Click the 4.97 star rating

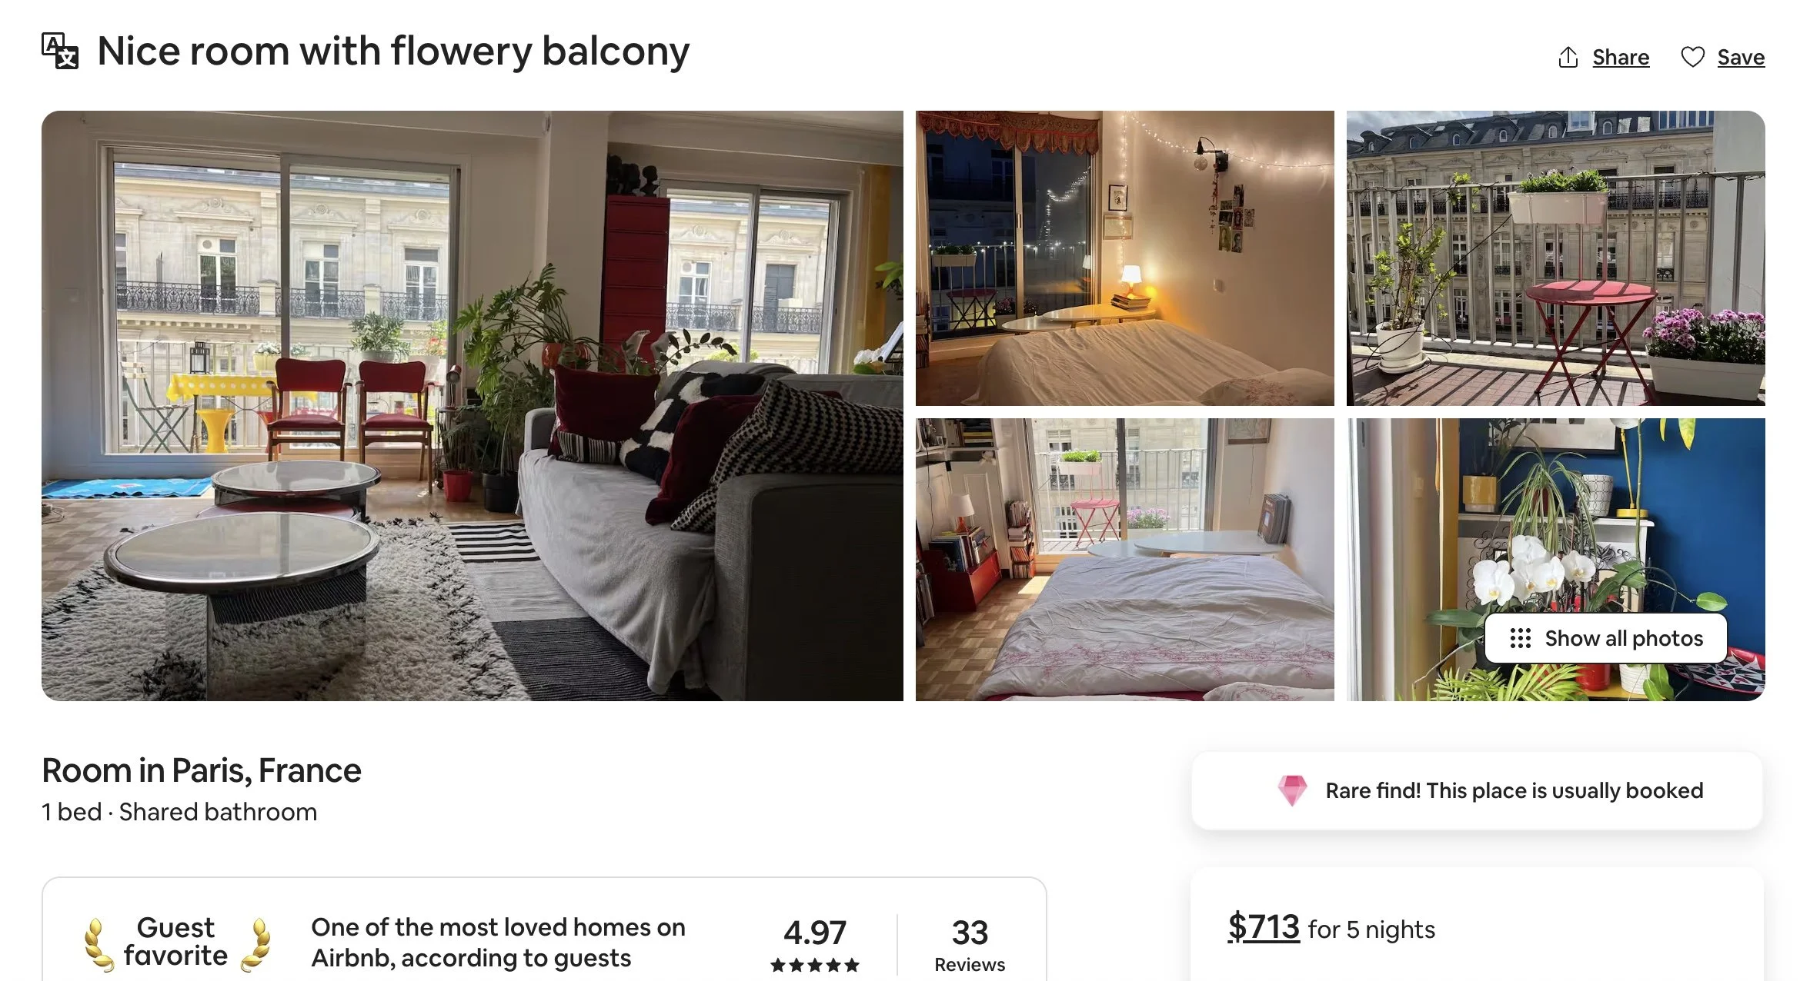815,933
